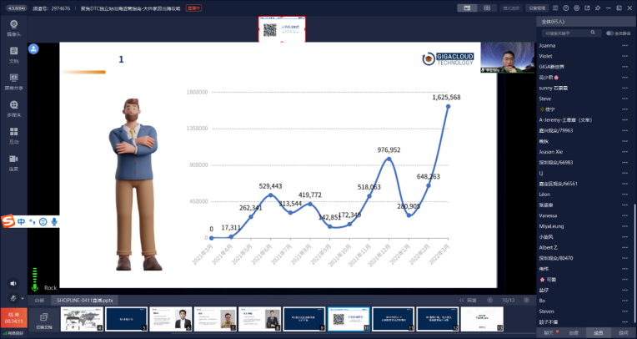Image resolution: width=637 pixels, height=339 pixels.
Task: Toggle the muted microphone icon
Action: point(13,298)
